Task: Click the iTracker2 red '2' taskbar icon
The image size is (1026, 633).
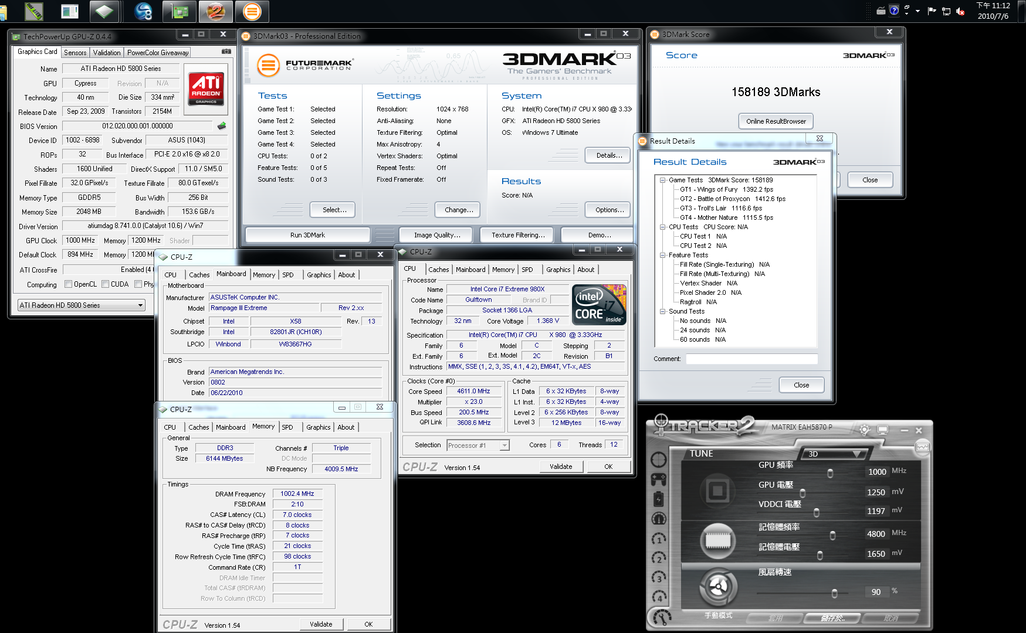Action: point(216,11)
